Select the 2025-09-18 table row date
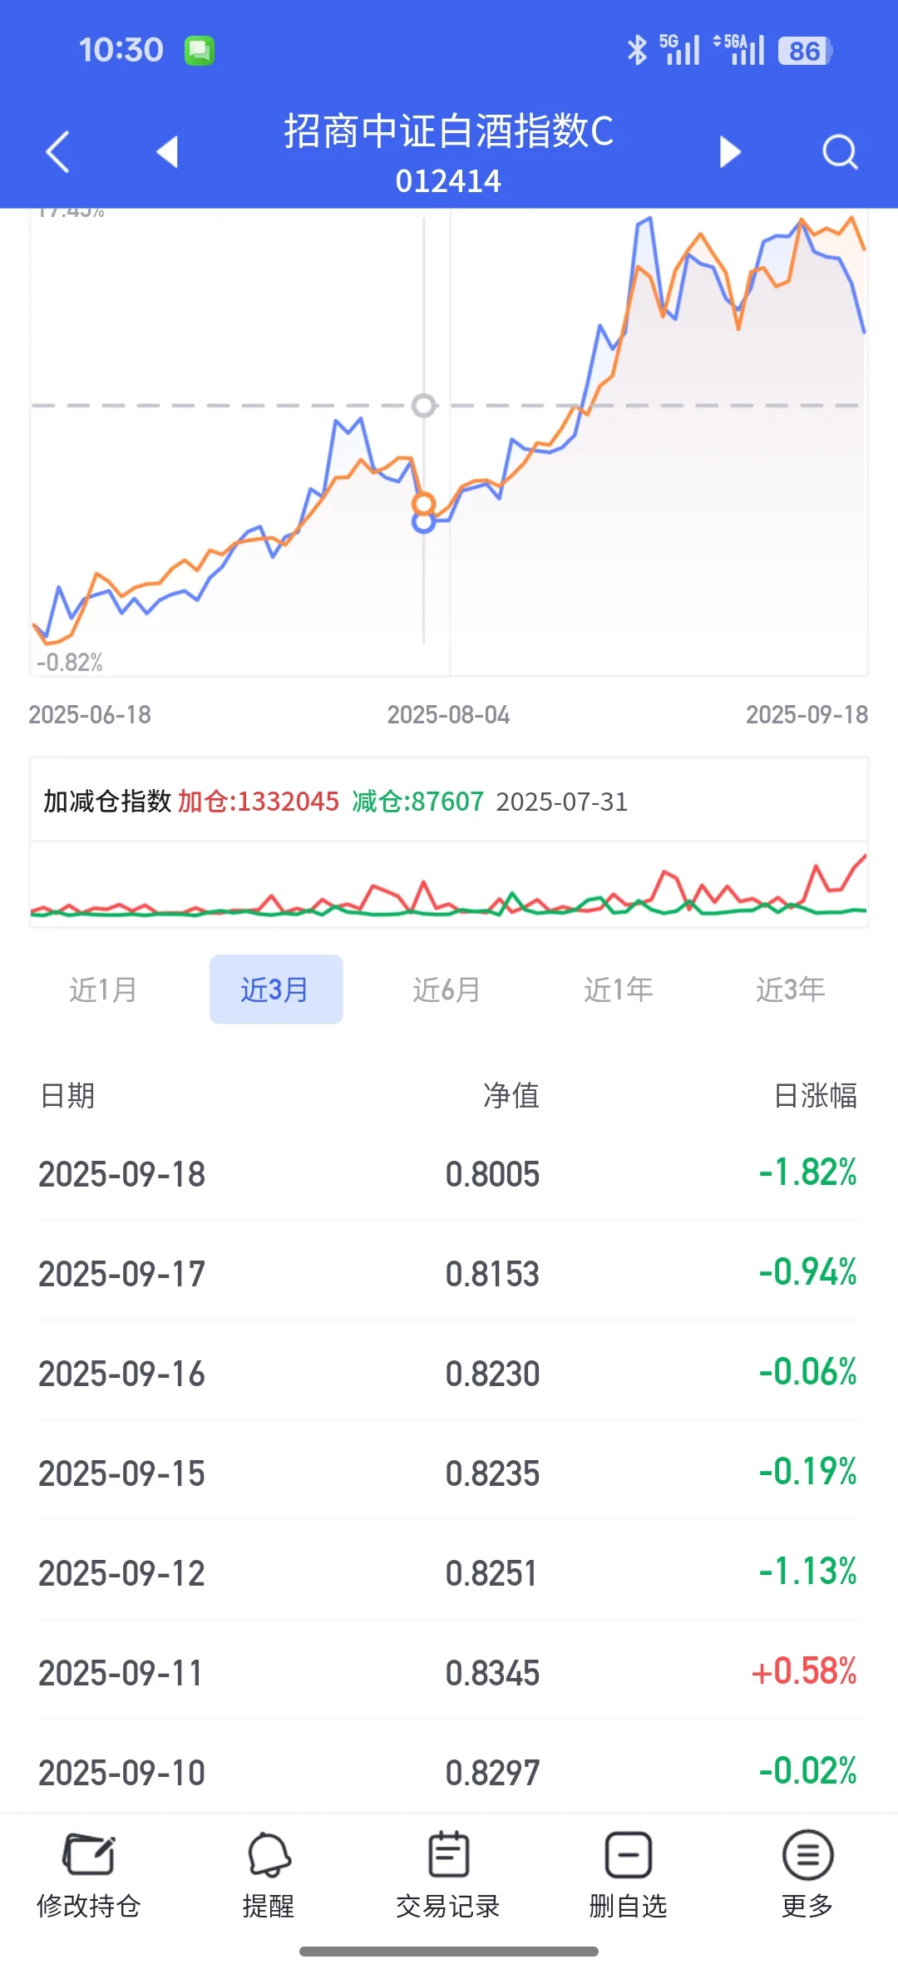The height and width of the screenshot is (1974, 898). 122,1175
